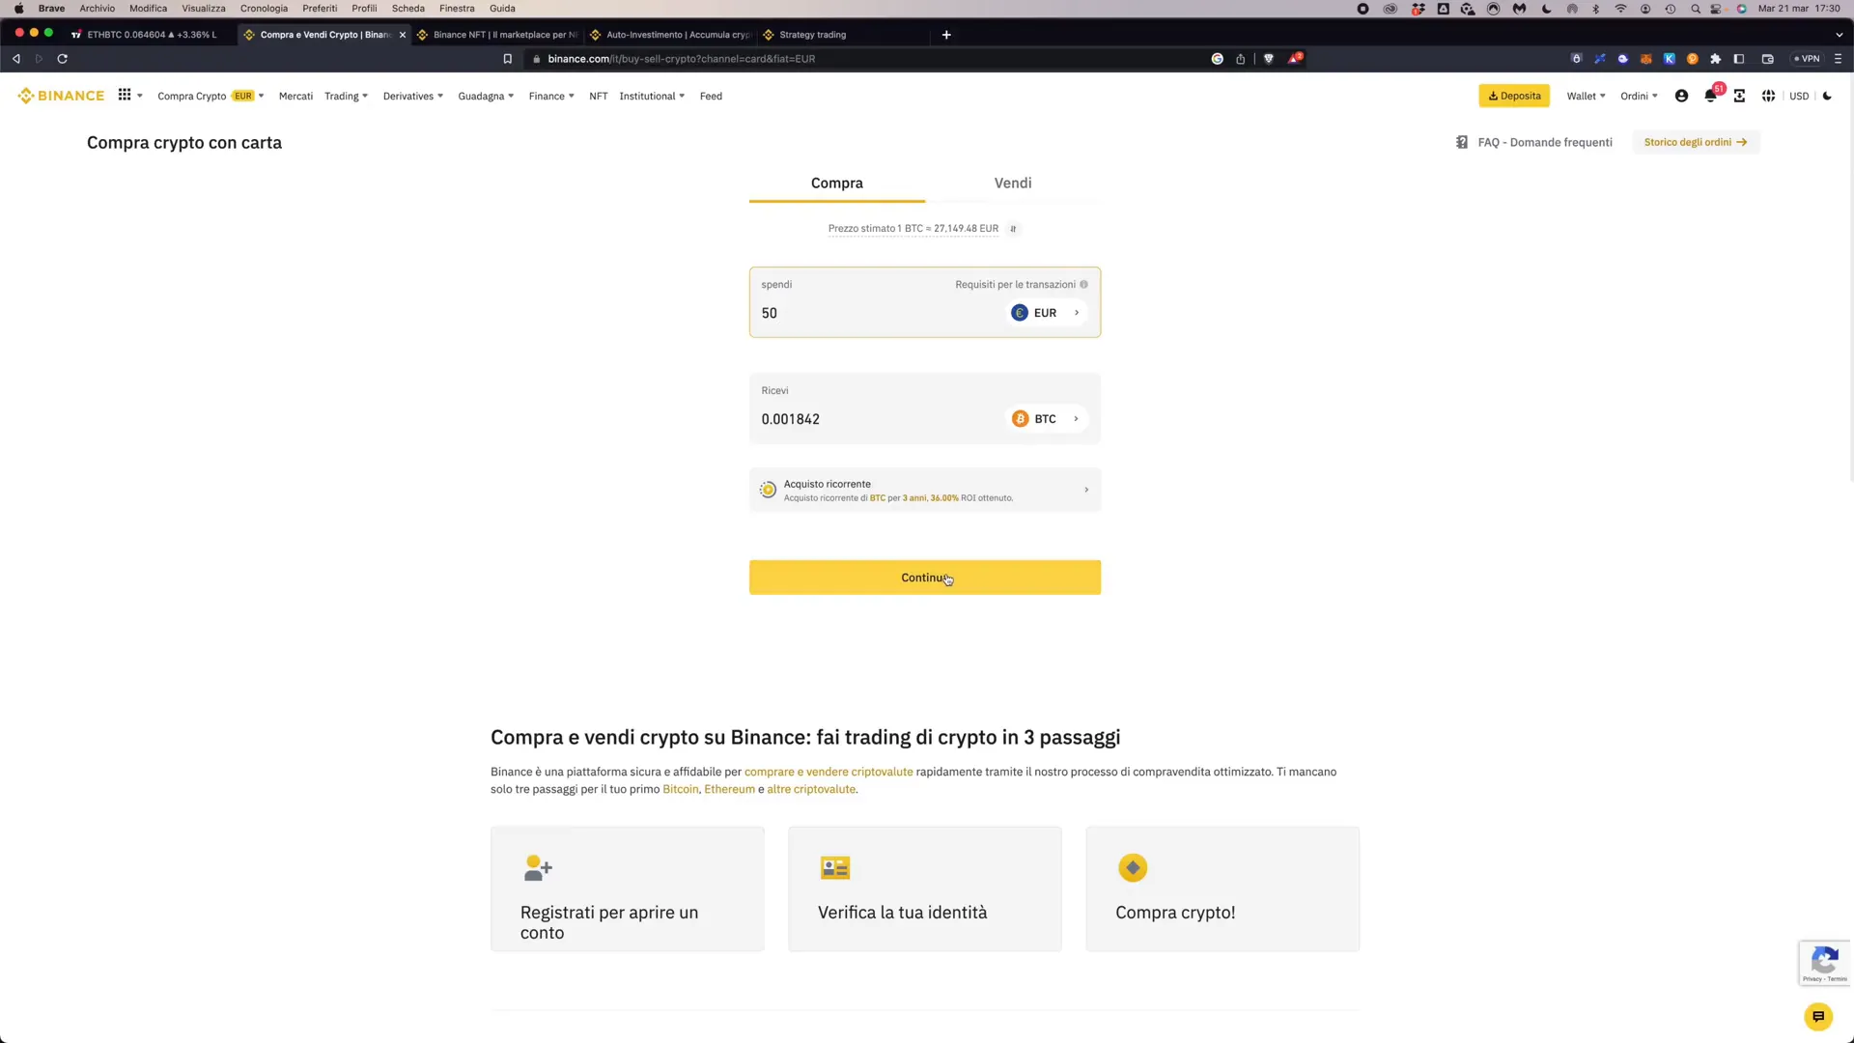
Task: Click the Brave Rewards triangle icon
Action: click(x=1295, y=58)
